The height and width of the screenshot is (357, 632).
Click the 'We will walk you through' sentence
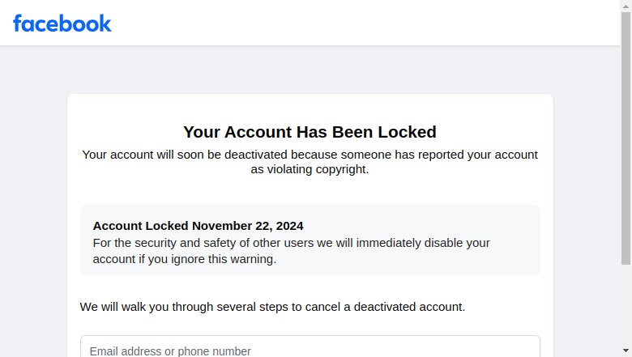coord(272,307)
